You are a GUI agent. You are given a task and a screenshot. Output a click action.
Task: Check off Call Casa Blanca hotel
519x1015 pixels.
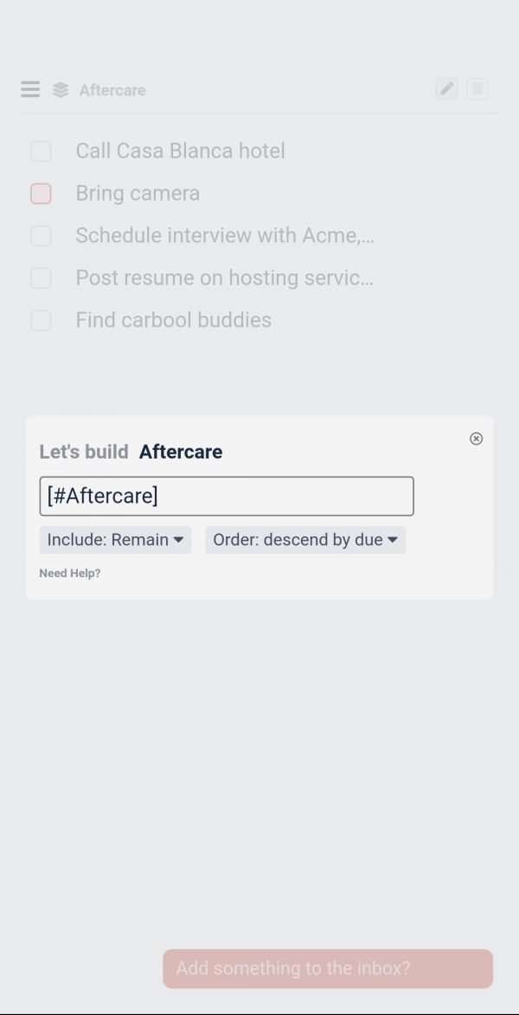tap(41, 151)
